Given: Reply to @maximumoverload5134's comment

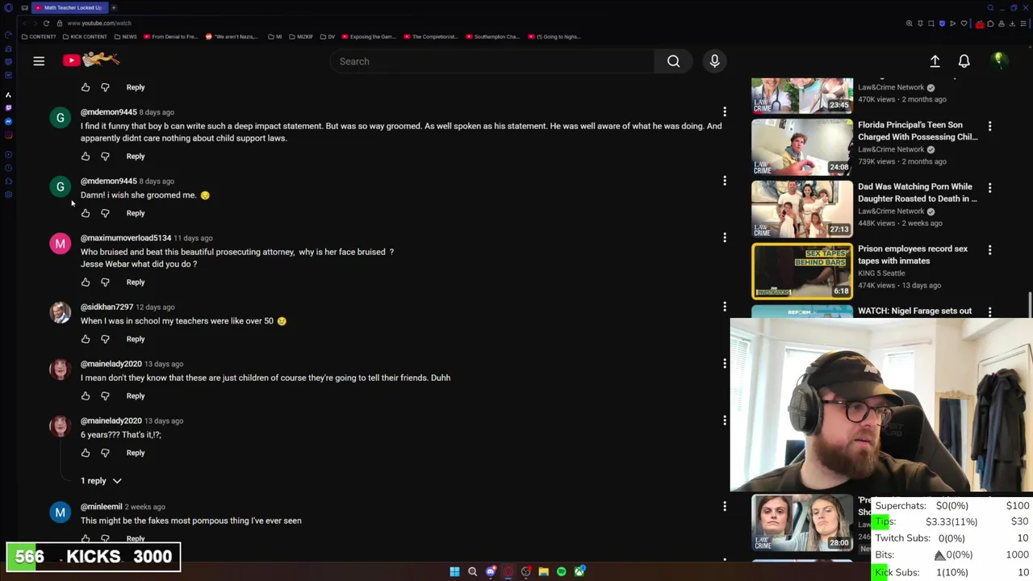Looking at the screenshot, I should (136, 282).
